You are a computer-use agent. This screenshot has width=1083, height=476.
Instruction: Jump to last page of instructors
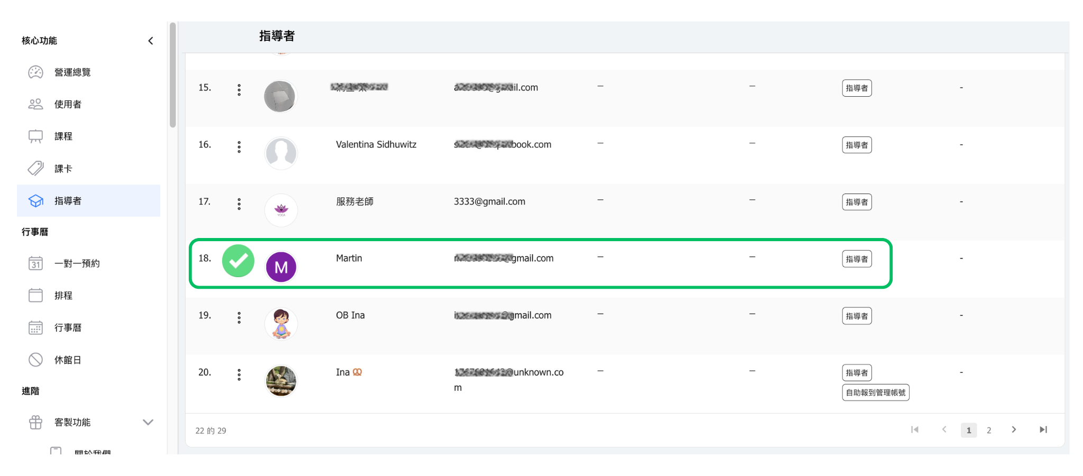point(1043,430)
